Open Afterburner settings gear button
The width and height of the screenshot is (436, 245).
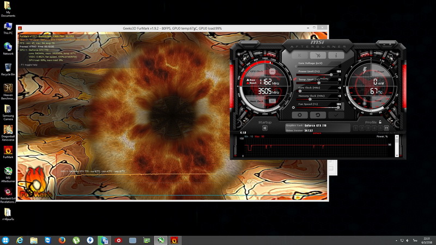coord(299,115)
